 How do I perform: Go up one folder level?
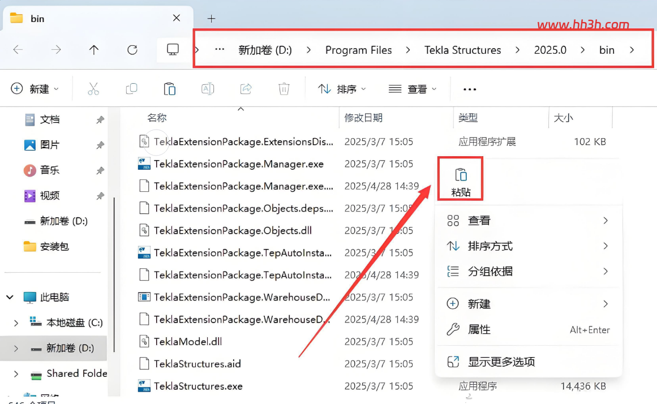94,50
